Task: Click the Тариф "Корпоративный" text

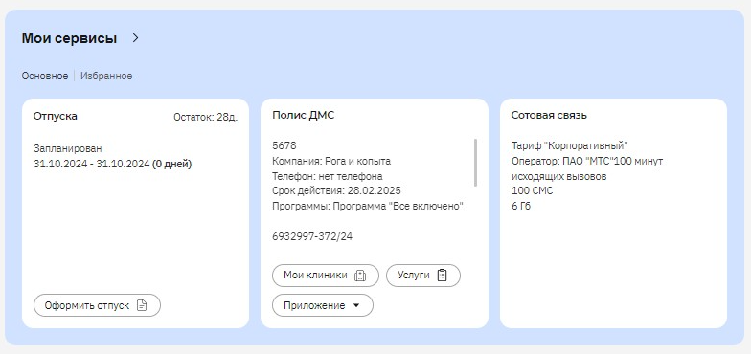Action: (569, 145)
